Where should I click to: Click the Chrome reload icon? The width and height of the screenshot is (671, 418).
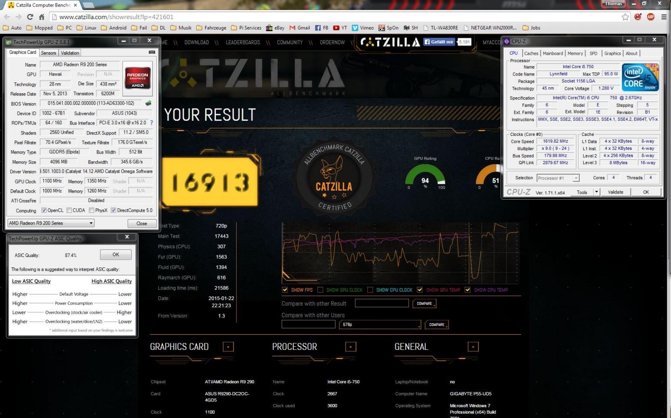tap(30, 17)
